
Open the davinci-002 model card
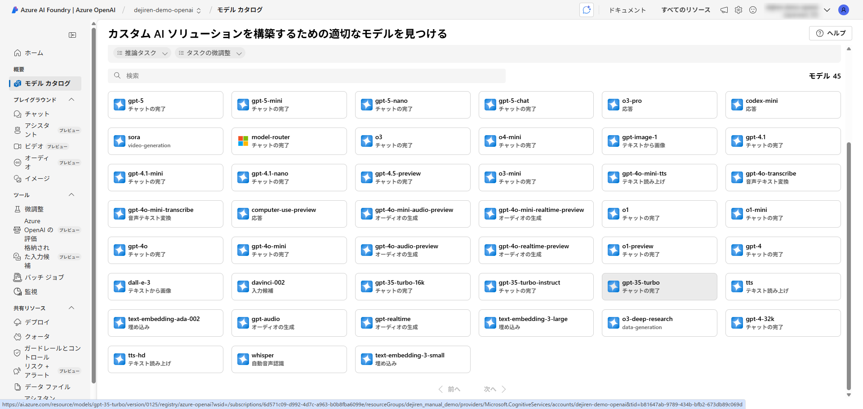(x=289, y=286)
